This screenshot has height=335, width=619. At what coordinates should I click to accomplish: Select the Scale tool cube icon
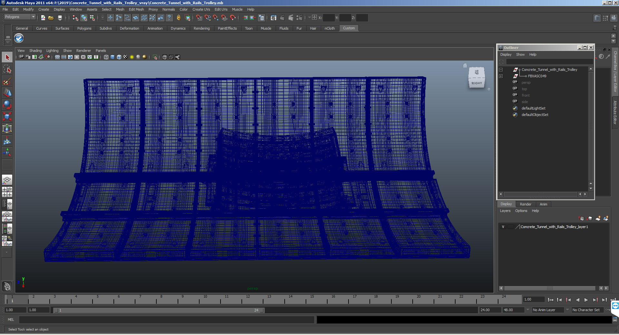click(7, 117)
